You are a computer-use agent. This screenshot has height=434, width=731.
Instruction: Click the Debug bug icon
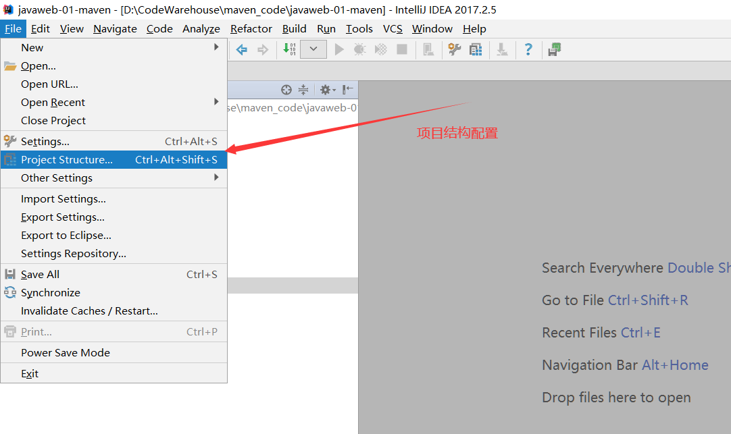click(x=360, y=49)
